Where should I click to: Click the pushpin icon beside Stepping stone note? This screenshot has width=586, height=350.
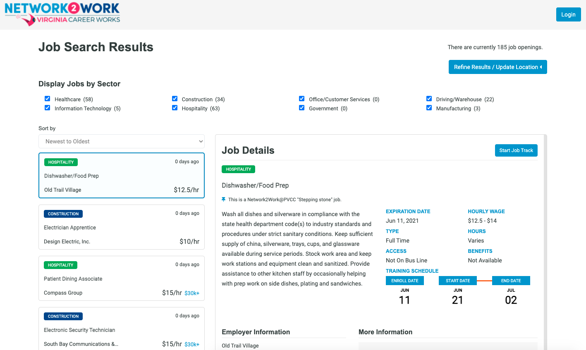pyautogui.click(x=224, y=200)
